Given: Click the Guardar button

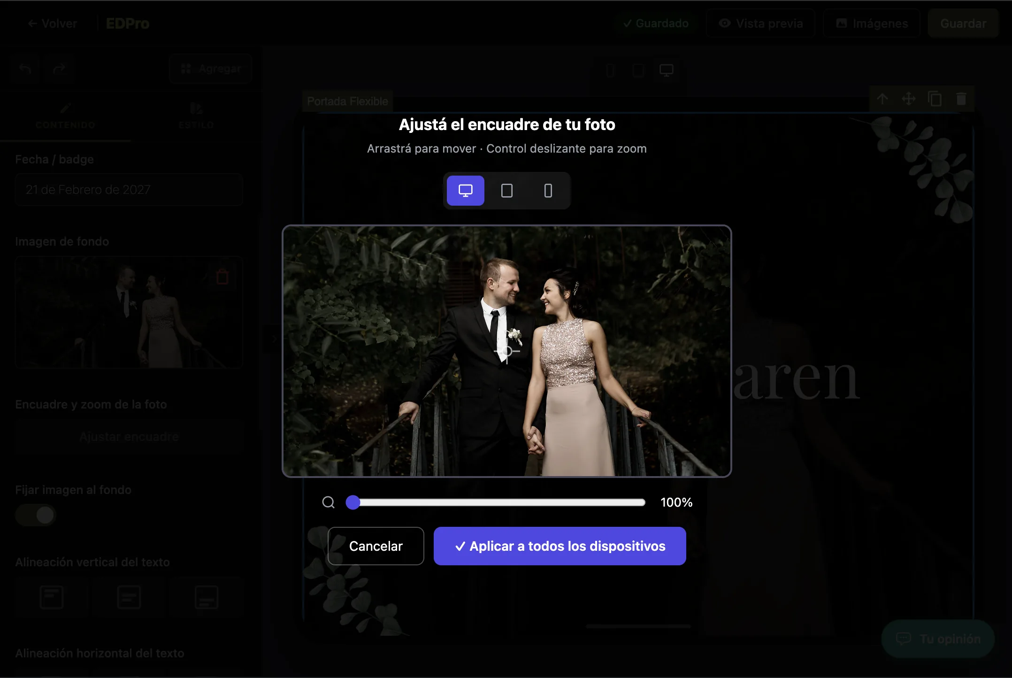Looking at the screenshot, I should 963,23.
